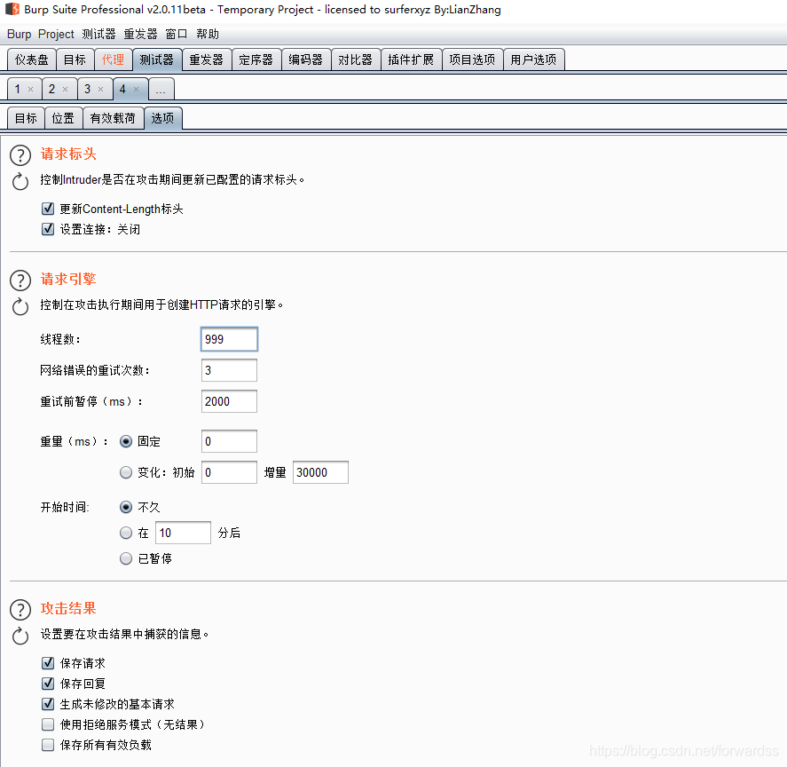
Task: Switch to 定序器 tab
Action: click(x=256, y=59)
